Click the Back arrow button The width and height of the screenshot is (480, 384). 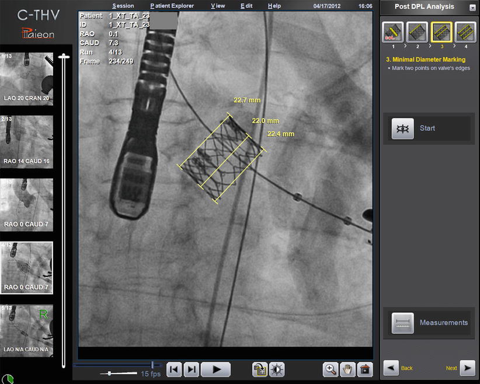coord(391,368)
